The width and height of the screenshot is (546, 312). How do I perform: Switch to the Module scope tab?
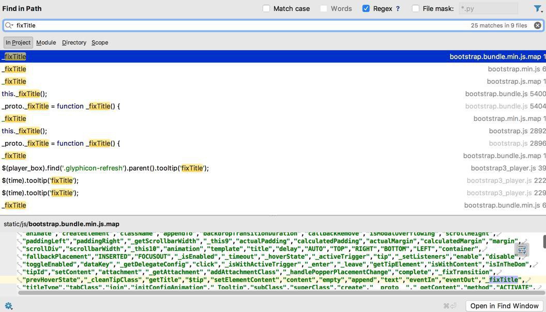click(x=46, y=42)
